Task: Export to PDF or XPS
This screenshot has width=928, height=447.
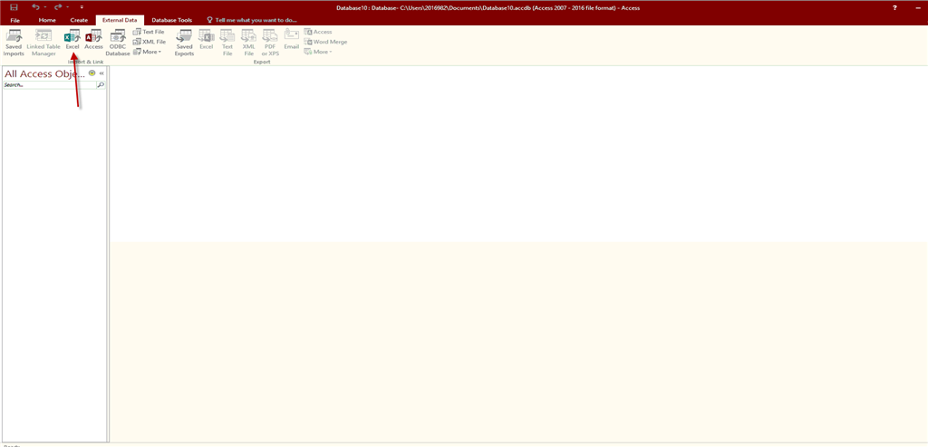Action: 270,42
